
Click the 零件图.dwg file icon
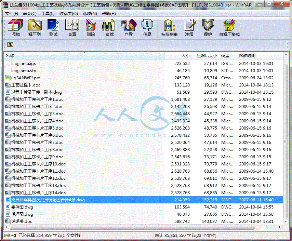coord(8,207)
